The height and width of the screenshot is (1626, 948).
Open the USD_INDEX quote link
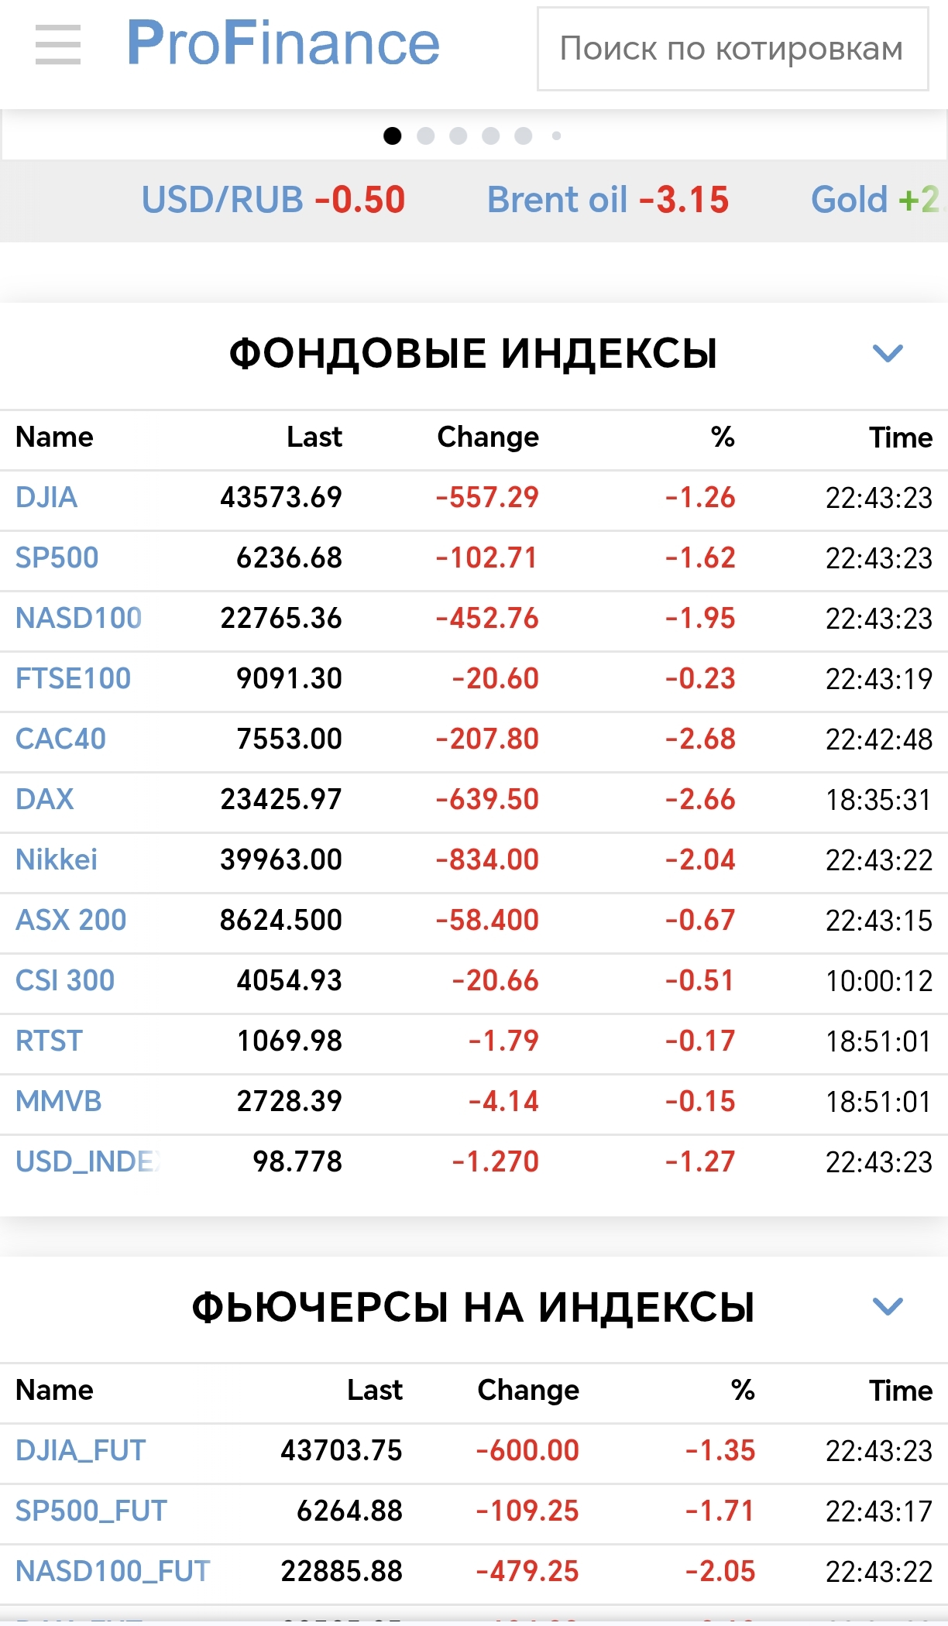click(x=88, y=1161)
